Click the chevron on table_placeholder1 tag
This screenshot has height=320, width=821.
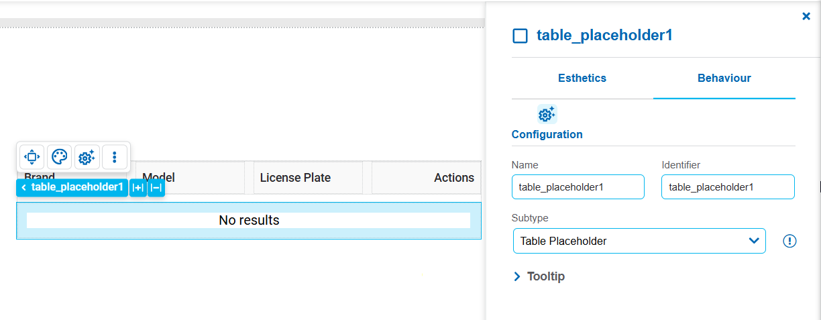pyautogui.click(x=23, y=188)
